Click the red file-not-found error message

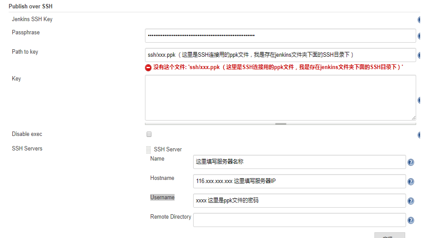point(278,67)
